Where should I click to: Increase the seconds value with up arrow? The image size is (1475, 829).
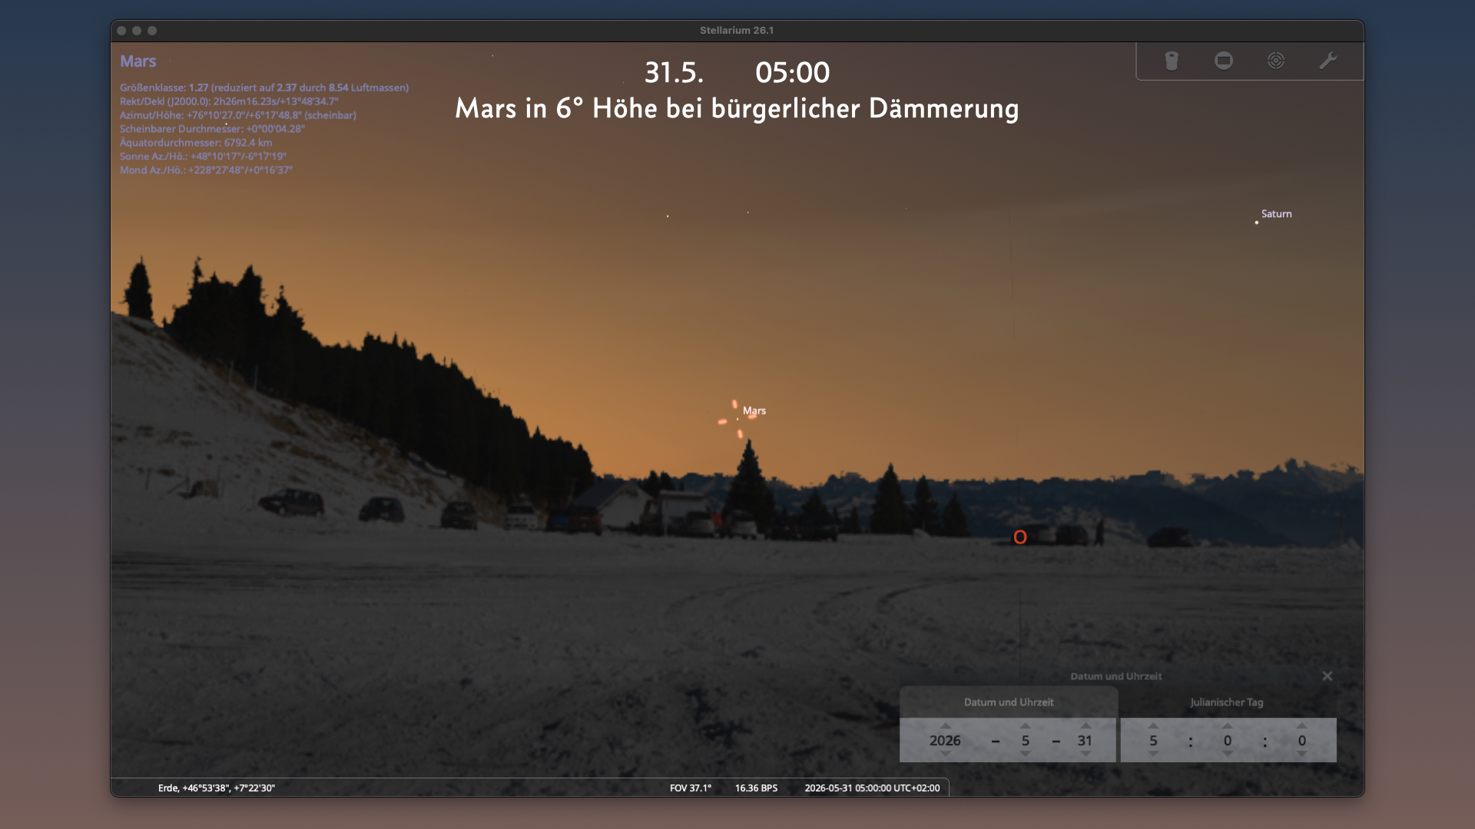click(x=1301, y=725)
